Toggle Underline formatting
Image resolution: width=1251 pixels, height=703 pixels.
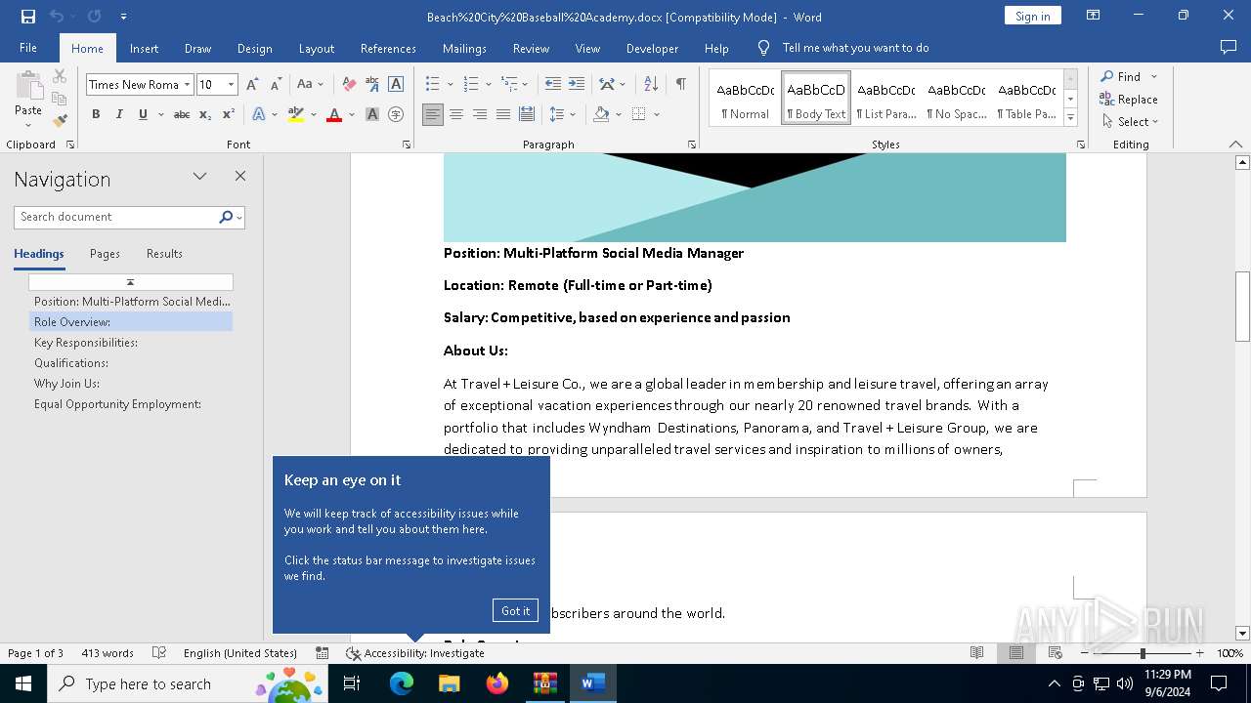[143, 114]
